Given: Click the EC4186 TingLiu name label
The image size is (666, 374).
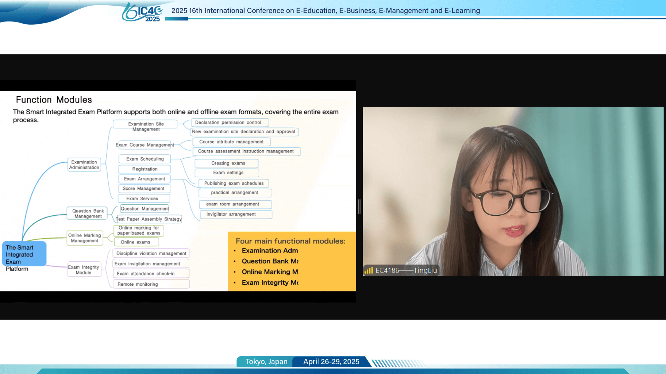Looking at the screenshot, I should coord(406,270).
